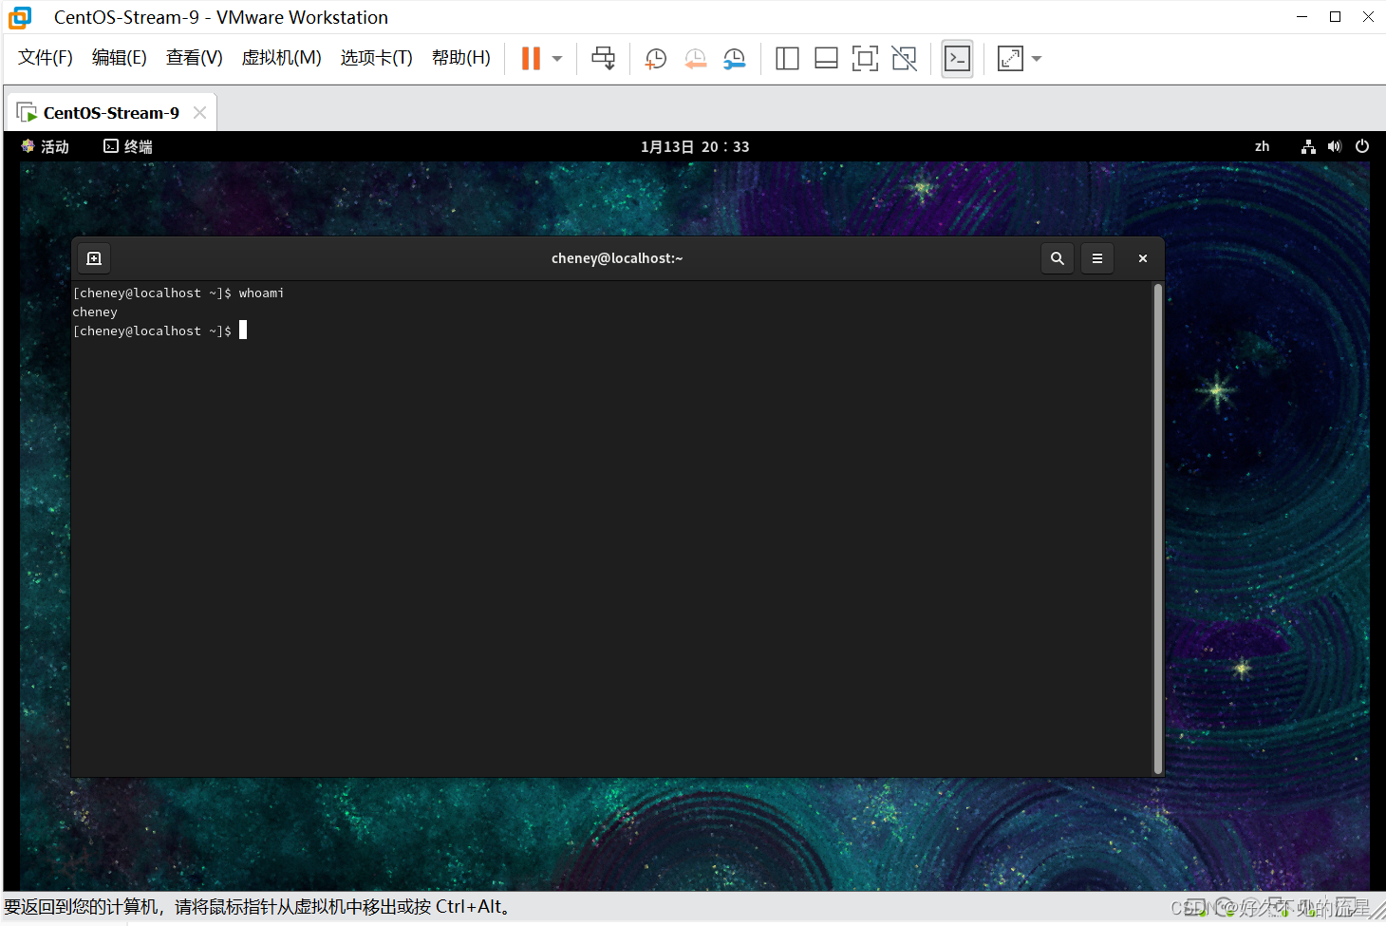Click the terminal cursor prompt line
Image resolution: width=1386 pixels, height=926 pixels.
159,331
